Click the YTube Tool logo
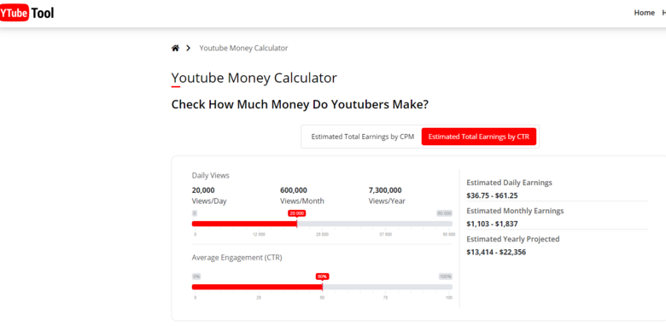This screenshot has height=326, width=666. (x=27, y=13)
